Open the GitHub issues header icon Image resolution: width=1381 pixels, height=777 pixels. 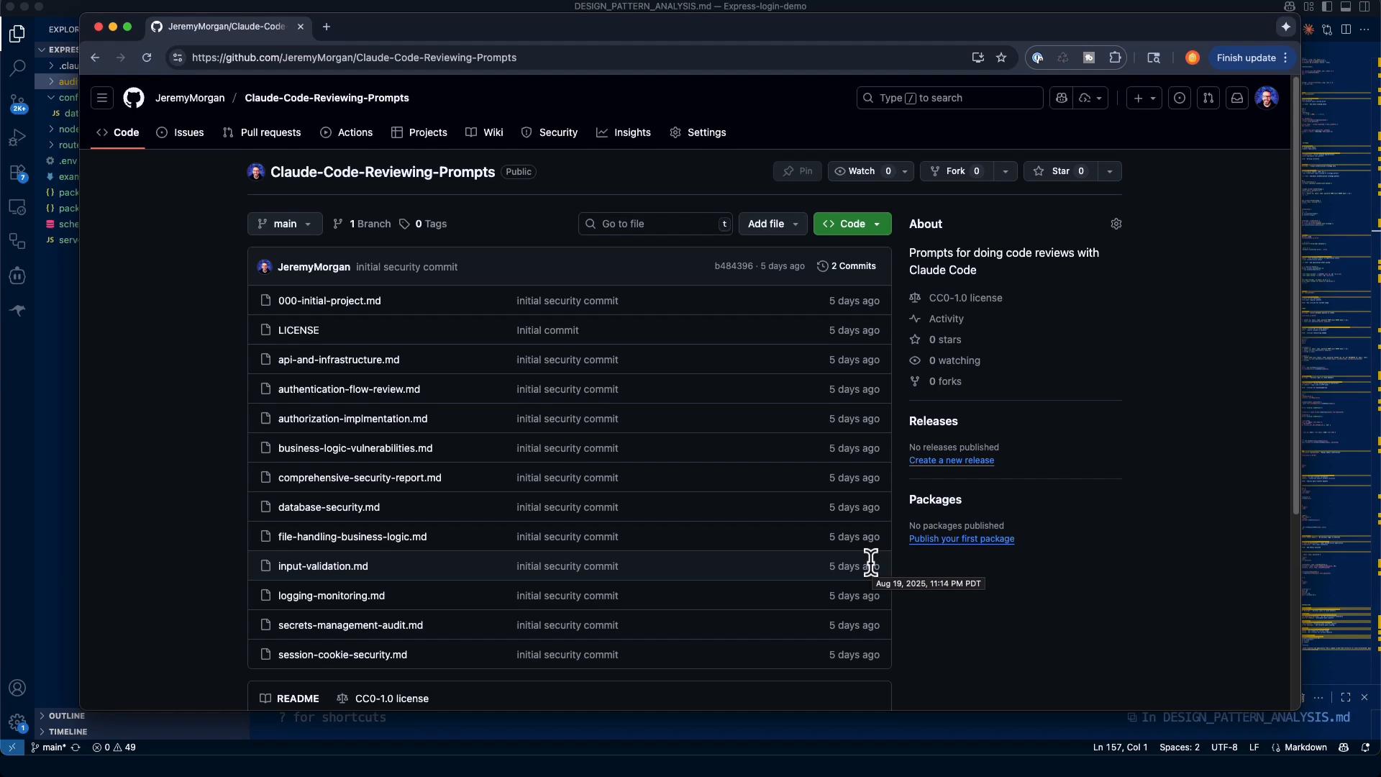(1180, 98)
